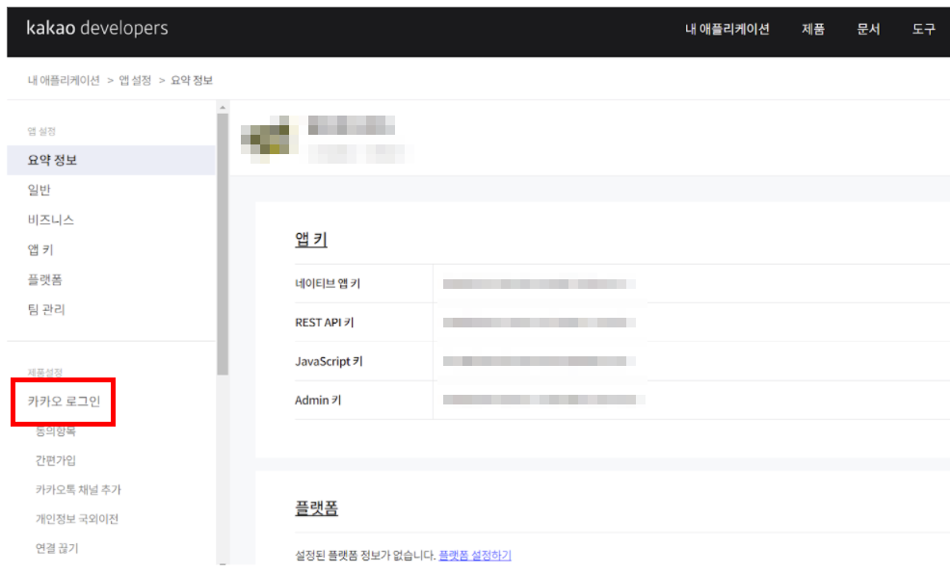Click the 네이티브 앱 키 label

tap(328, 283)
